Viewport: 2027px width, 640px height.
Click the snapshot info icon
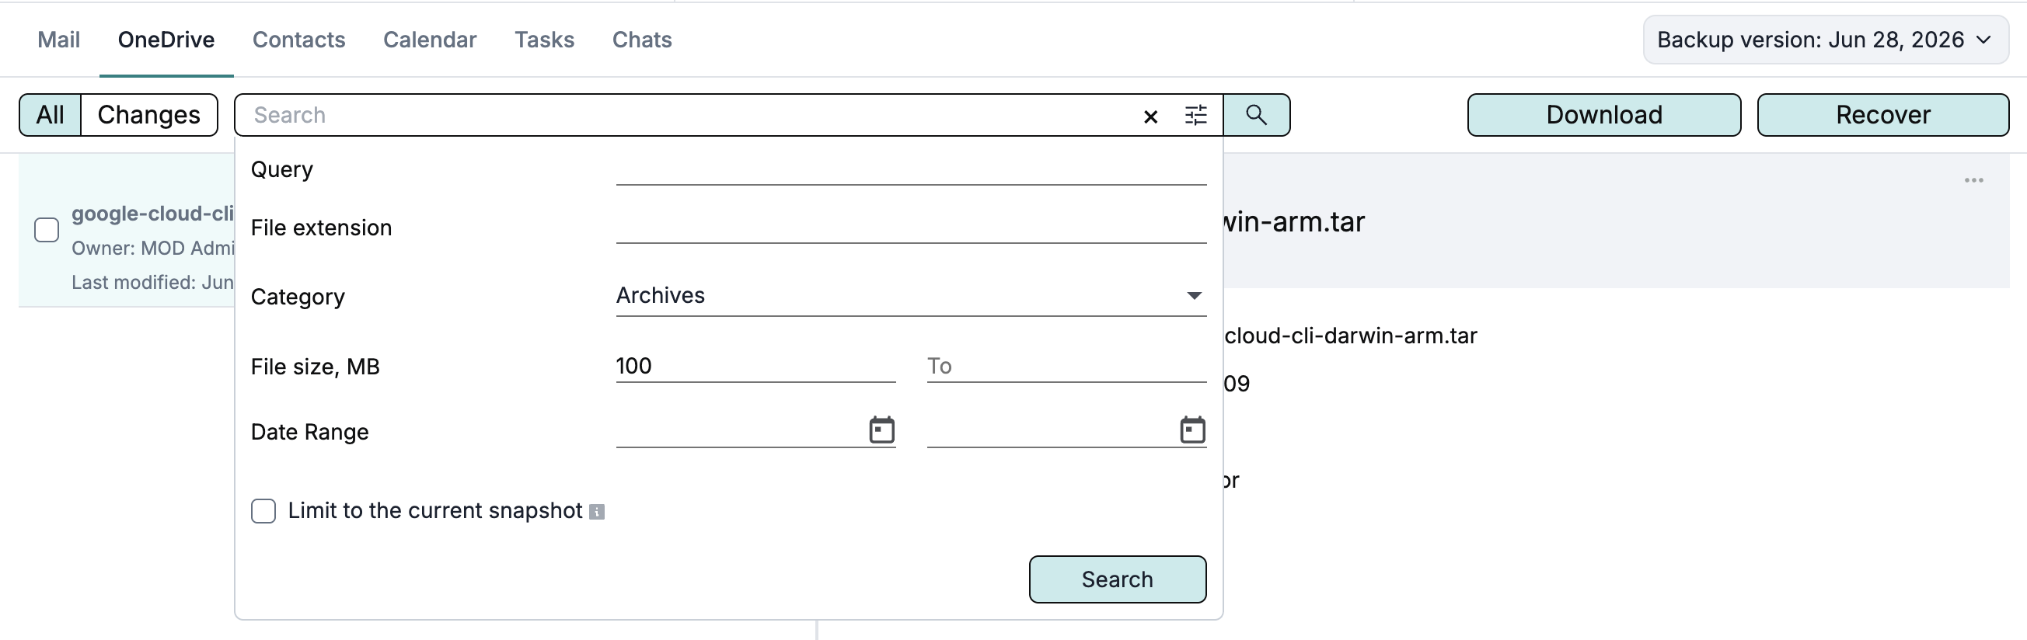click(596, 512)
